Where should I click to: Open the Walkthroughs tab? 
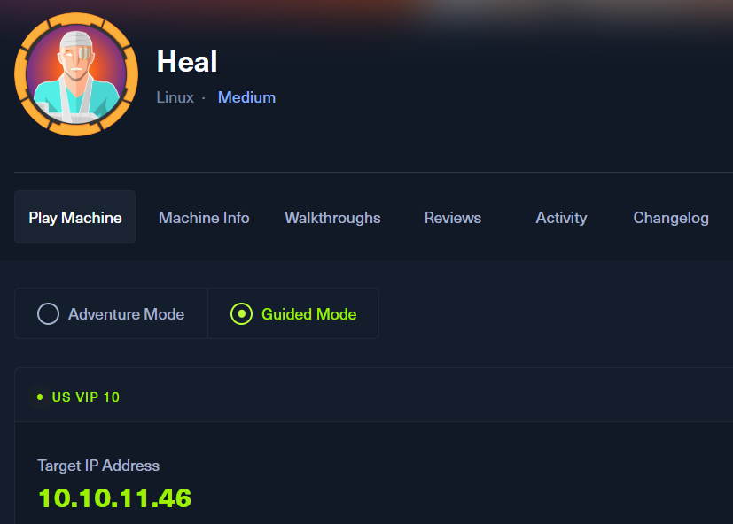click(x=332, y=218)
